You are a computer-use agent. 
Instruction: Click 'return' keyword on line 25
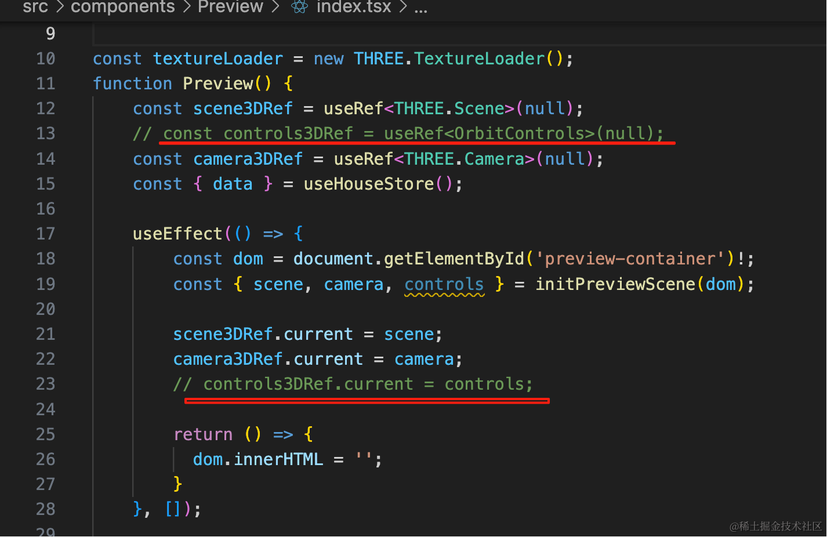203,434
